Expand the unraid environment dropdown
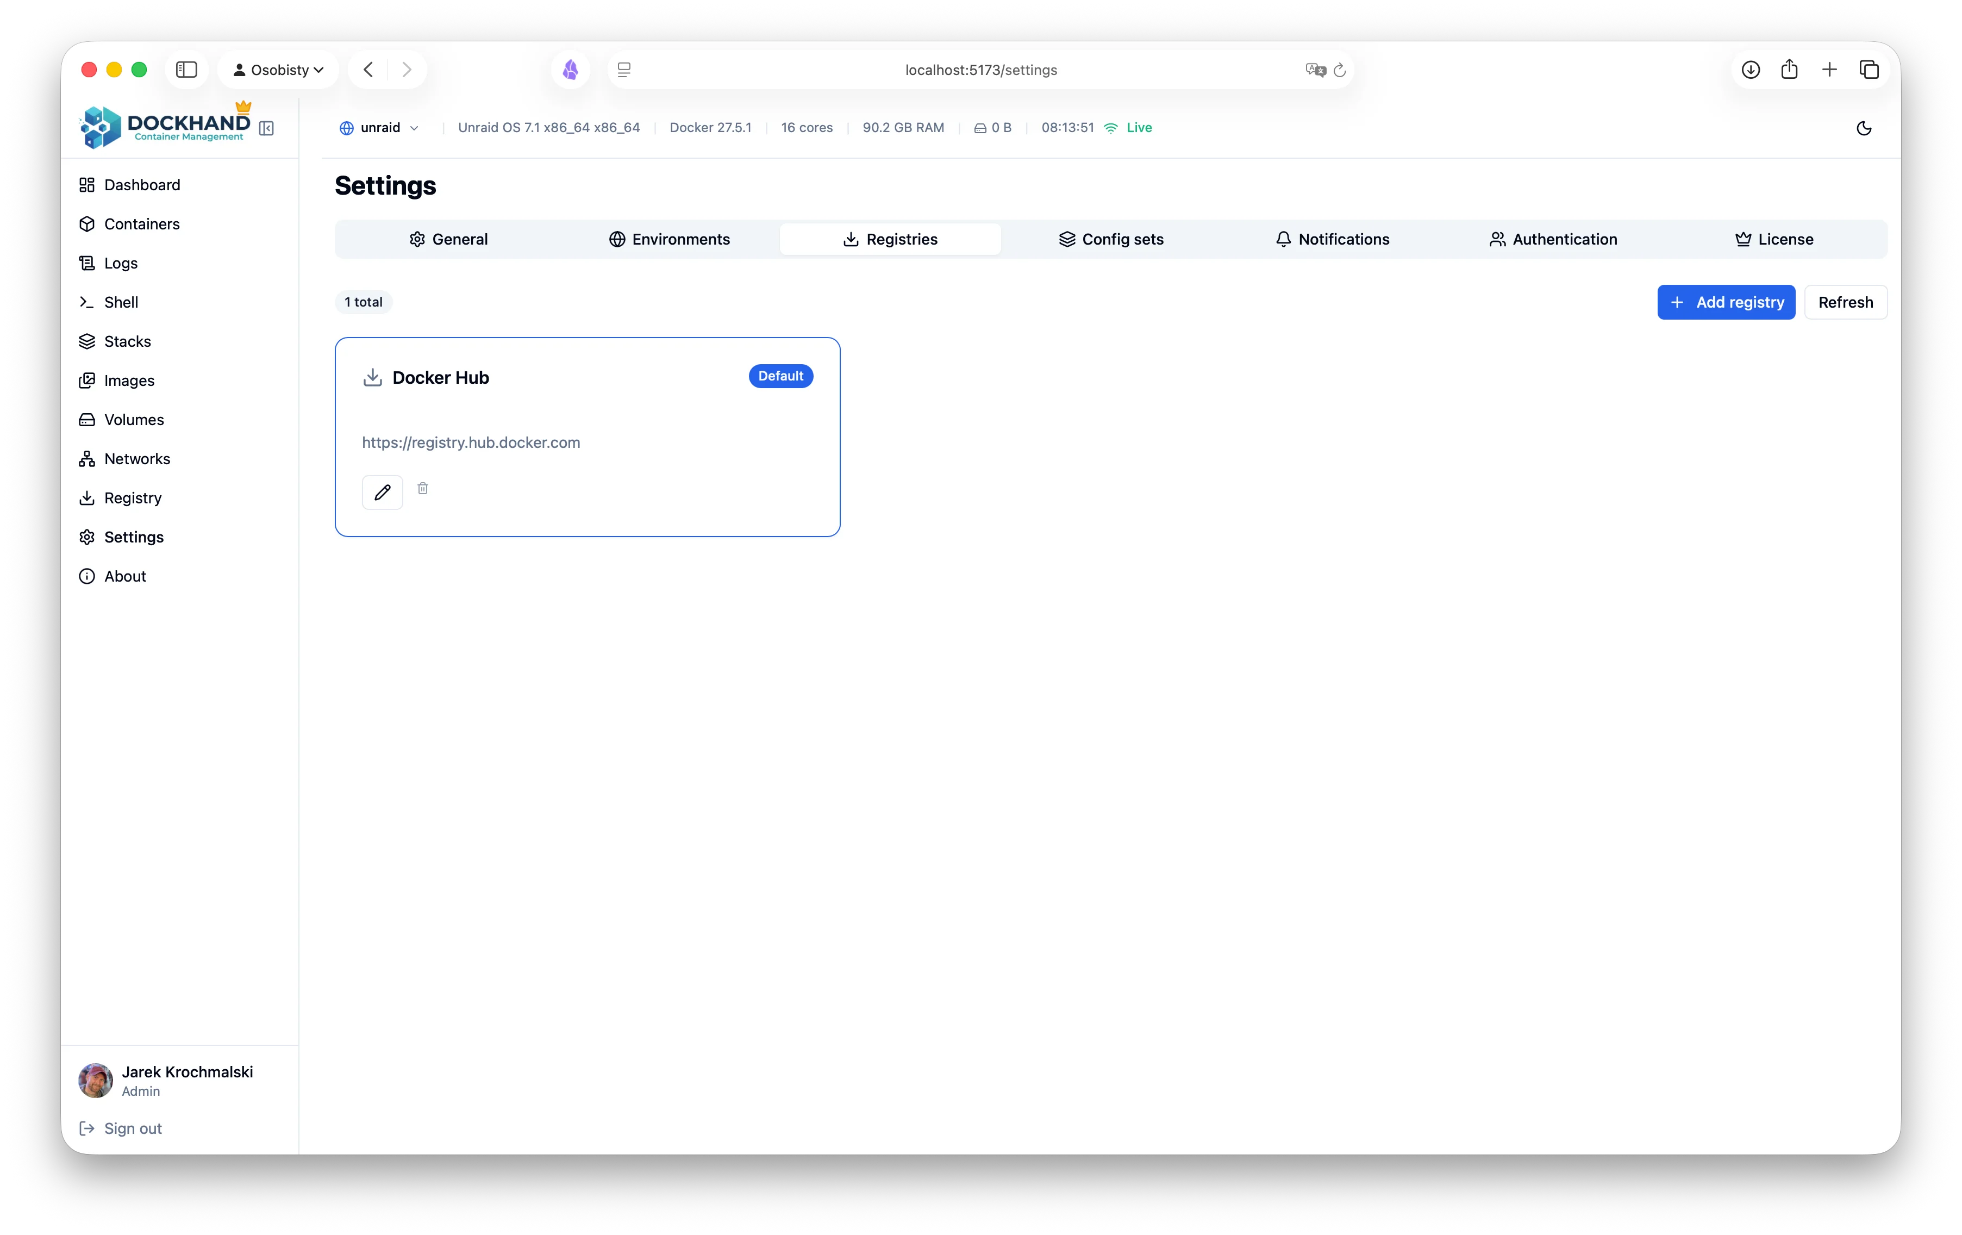 380,128
